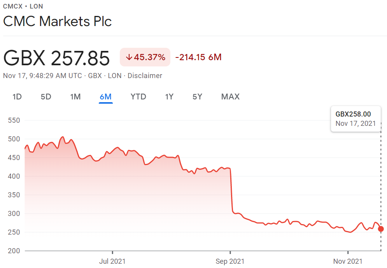Open the 5Y chart range
Screen dimensions: 387x268
(x=198, y=97)
